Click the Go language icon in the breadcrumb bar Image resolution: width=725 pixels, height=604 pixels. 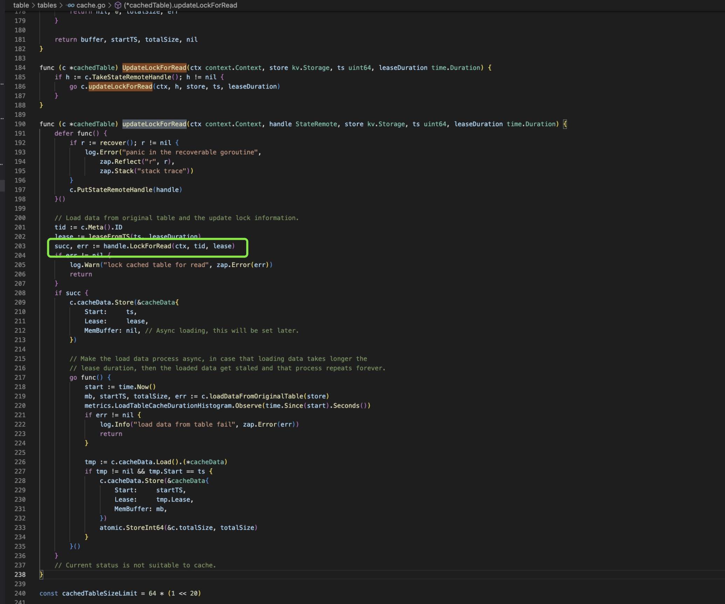point(70,5)
